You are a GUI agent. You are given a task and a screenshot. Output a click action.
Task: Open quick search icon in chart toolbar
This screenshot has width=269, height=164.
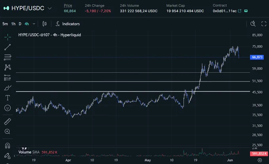click(x=253, y=24)
